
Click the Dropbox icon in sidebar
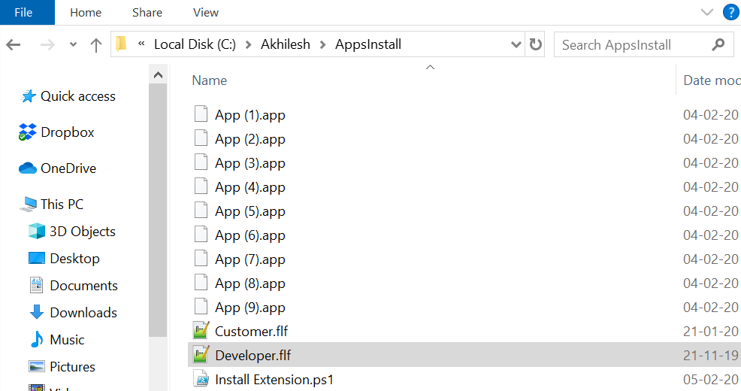(x=28, y=132)
